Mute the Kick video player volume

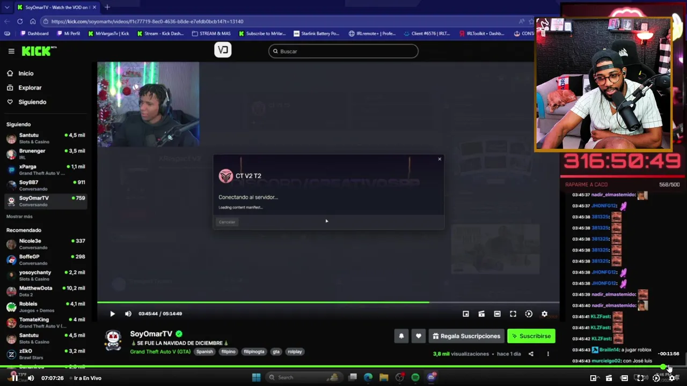pos(128,314)
